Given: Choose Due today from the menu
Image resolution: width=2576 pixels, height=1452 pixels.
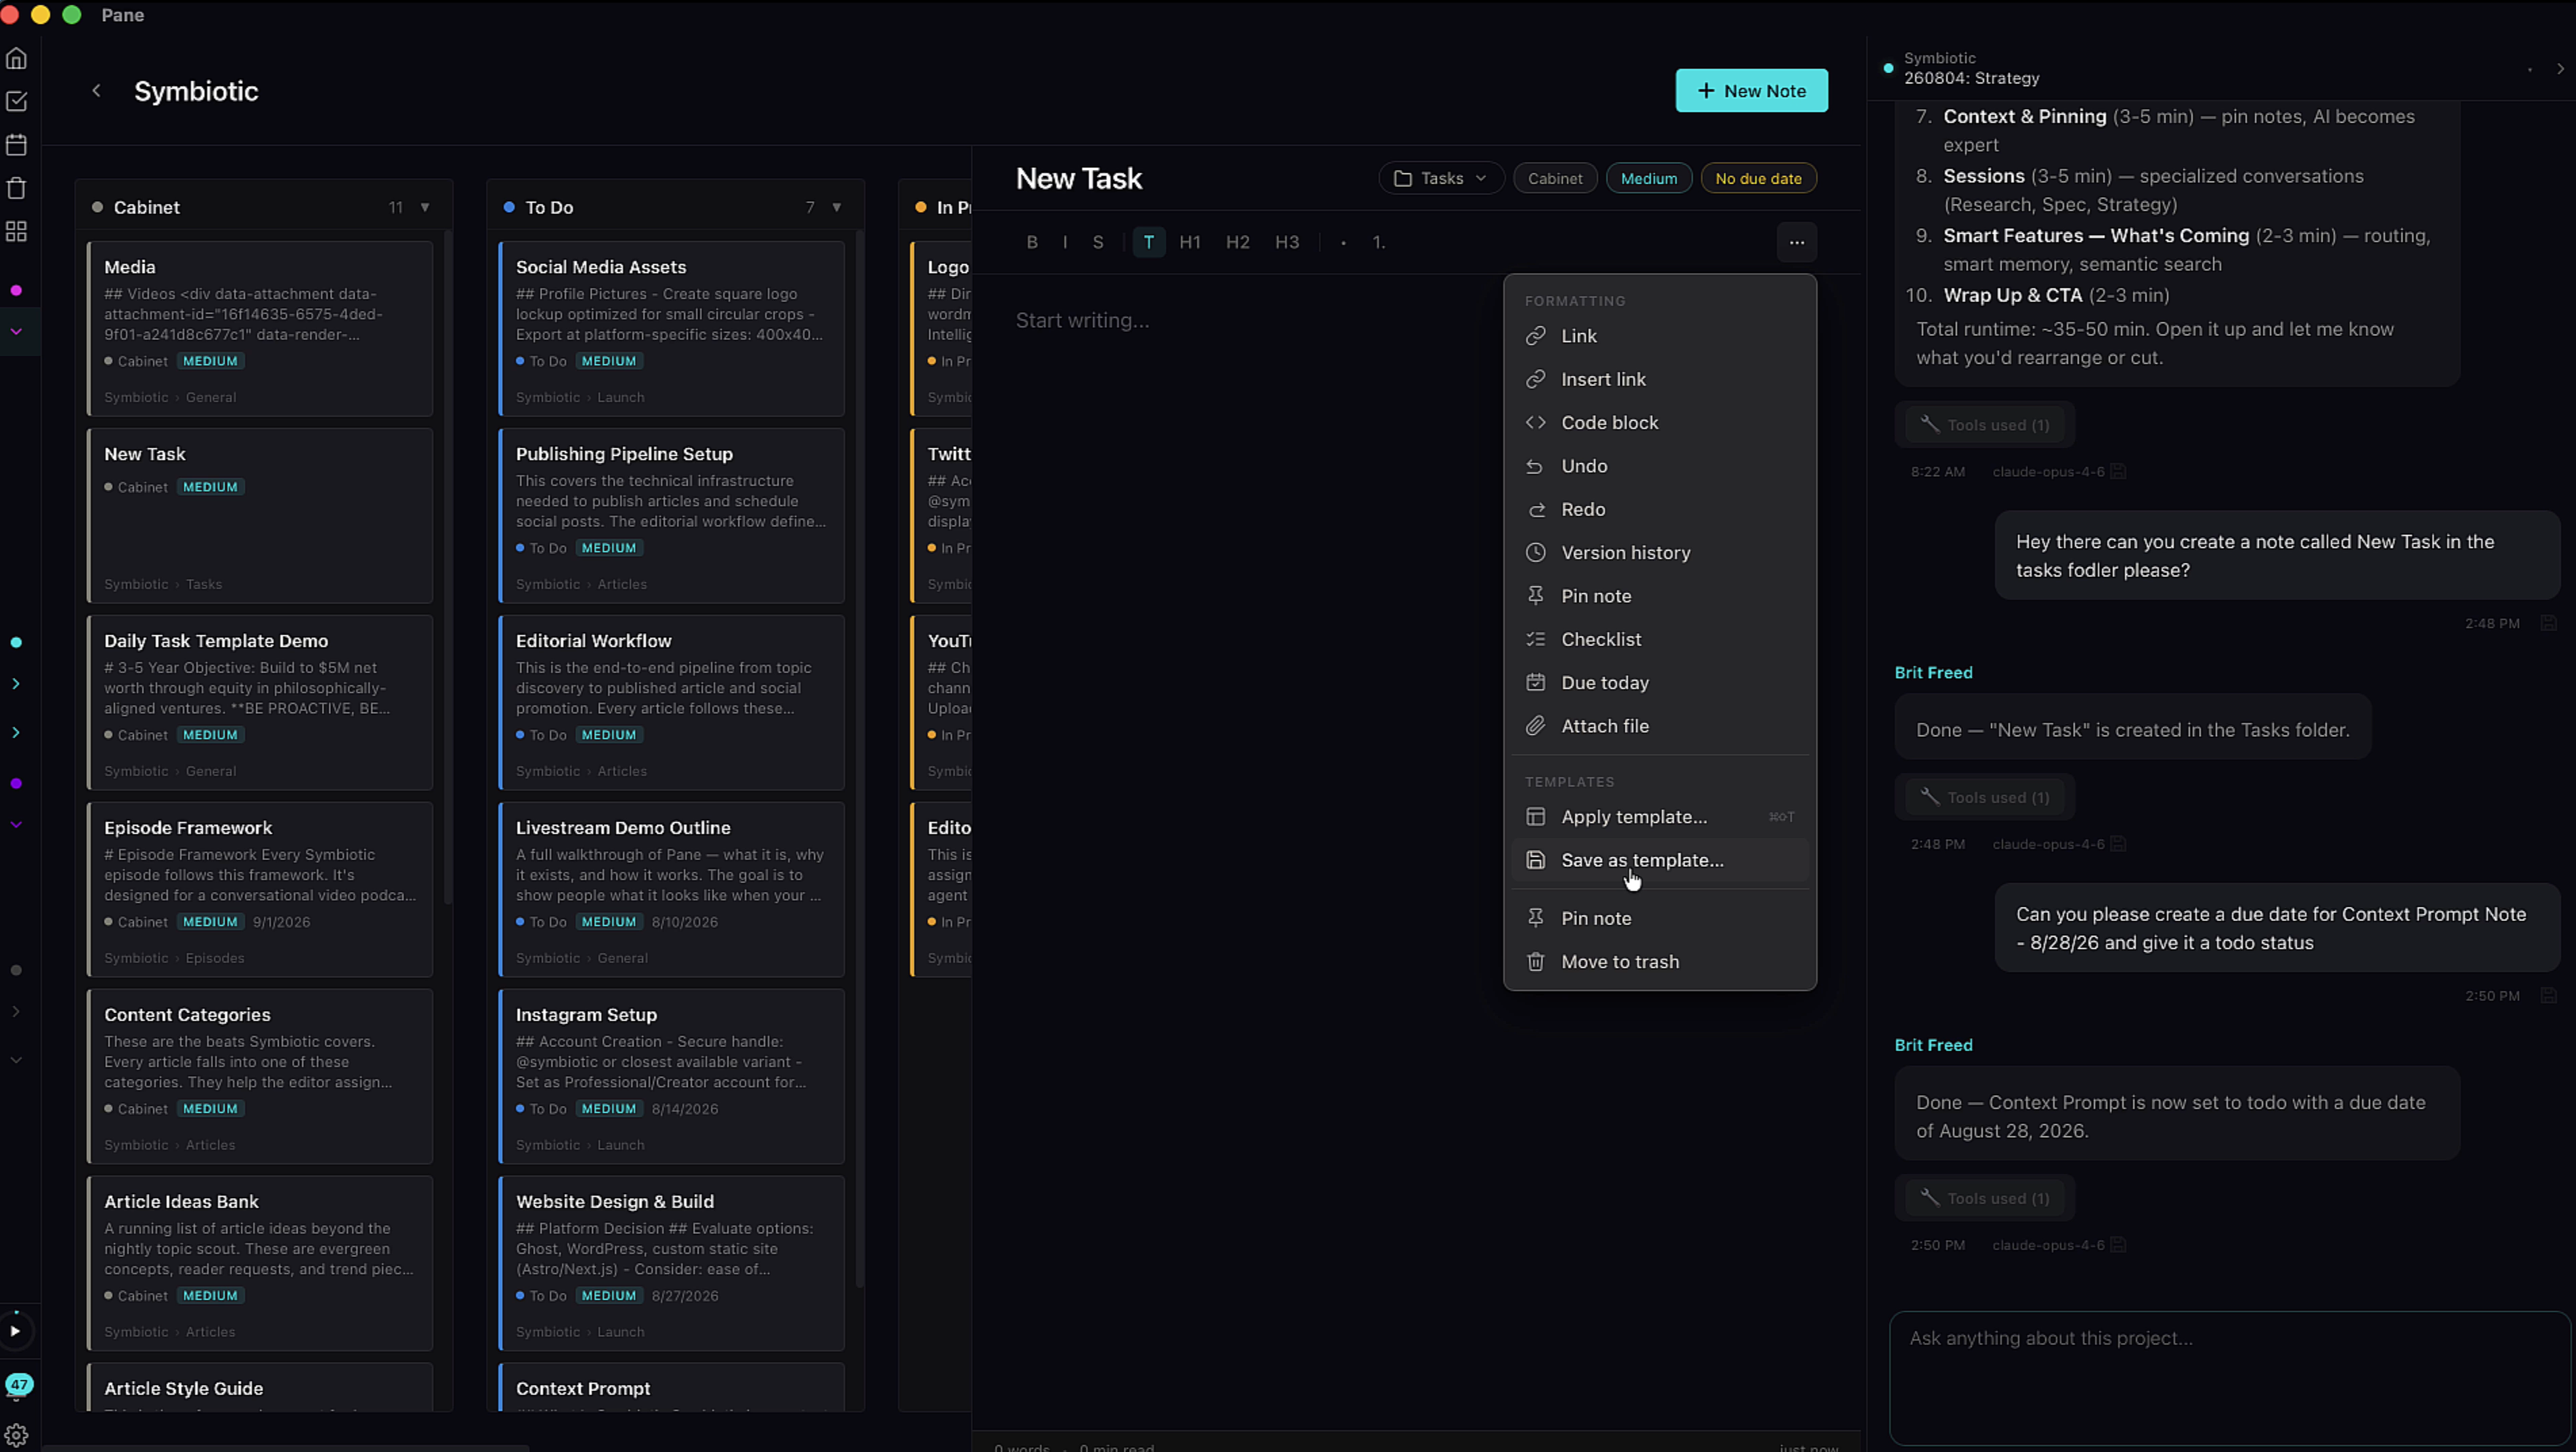Looking at the screenshot, I should click(x=1660, y=682).
